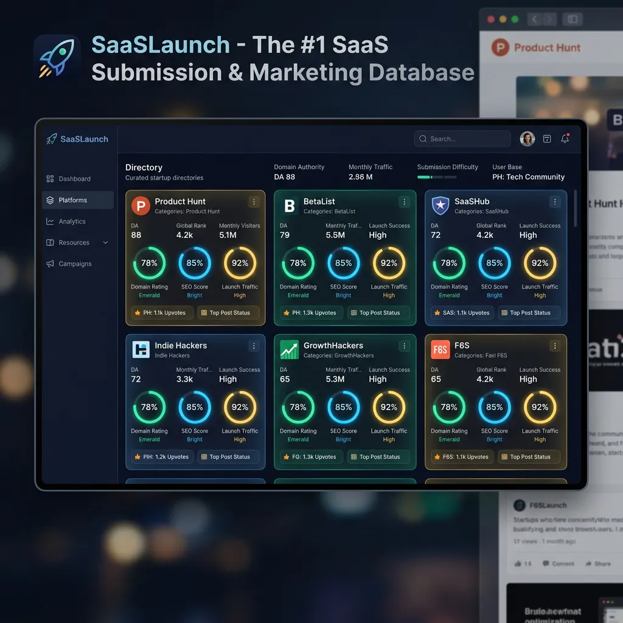Viewport: 623px width, 623px height.
Task: Toggle sidebar button in background browser
Action: click(x=573, y=19)
